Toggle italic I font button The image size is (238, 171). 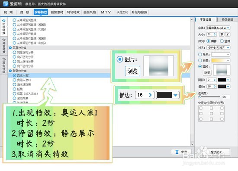[x=227, y=34]
